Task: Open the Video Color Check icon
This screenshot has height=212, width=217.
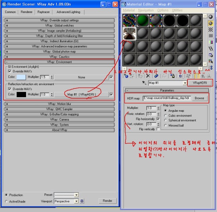Action: [211, 42]
